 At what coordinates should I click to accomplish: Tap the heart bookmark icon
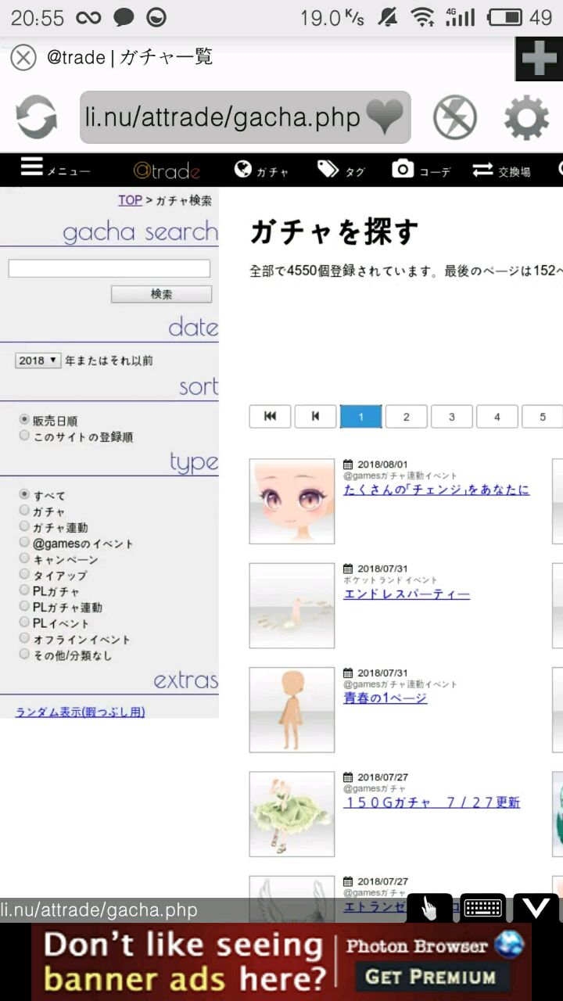pos(385,117)
